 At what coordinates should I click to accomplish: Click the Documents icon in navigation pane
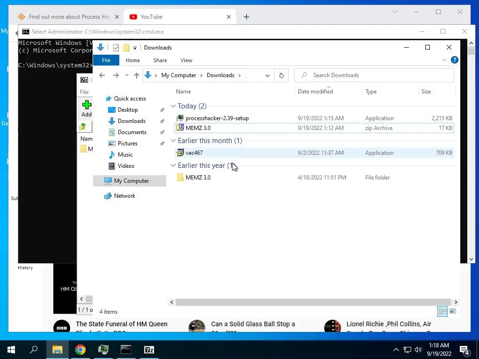(112, 132)
